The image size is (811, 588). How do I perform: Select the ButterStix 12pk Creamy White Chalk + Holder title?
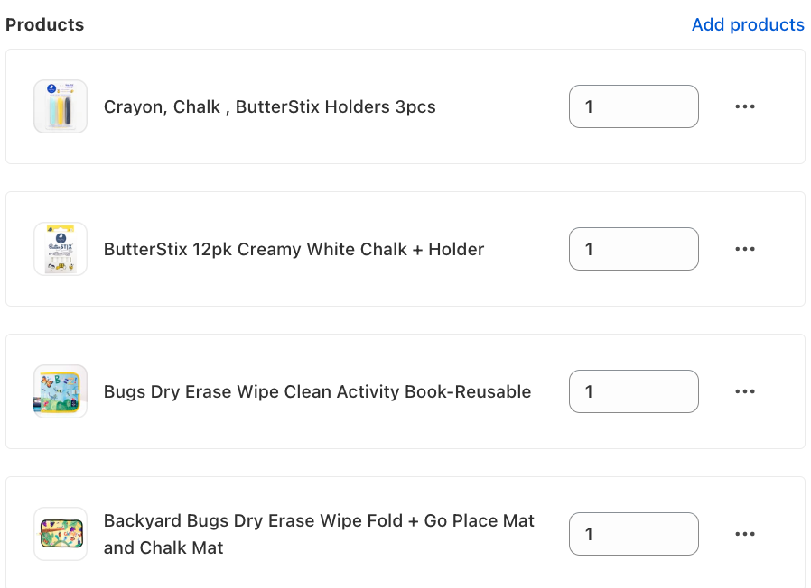[294, 249]
